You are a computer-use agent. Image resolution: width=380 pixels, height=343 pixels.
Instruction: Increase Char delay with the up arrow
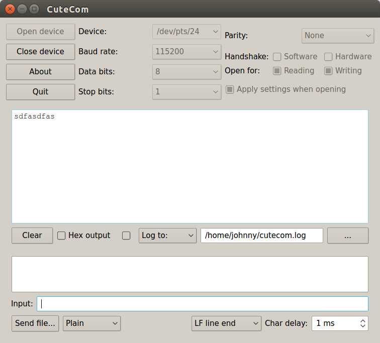tap(363, 321)
